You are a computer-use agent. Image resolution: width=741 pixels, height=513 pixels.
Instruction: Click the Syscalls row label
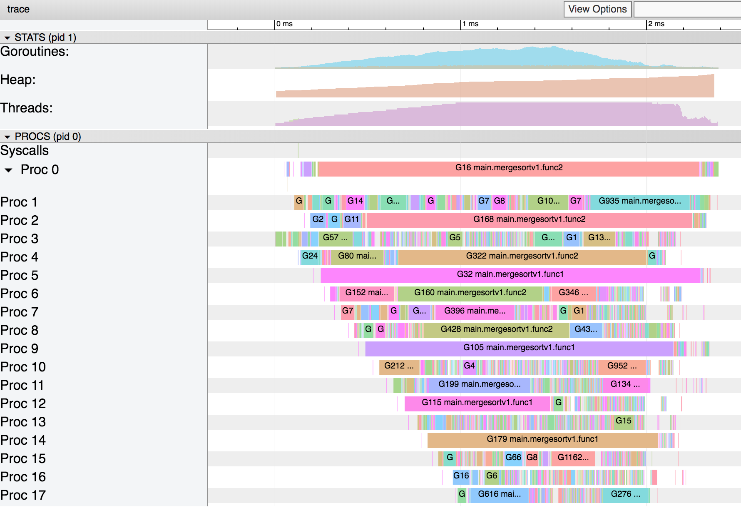pos(25,151)
